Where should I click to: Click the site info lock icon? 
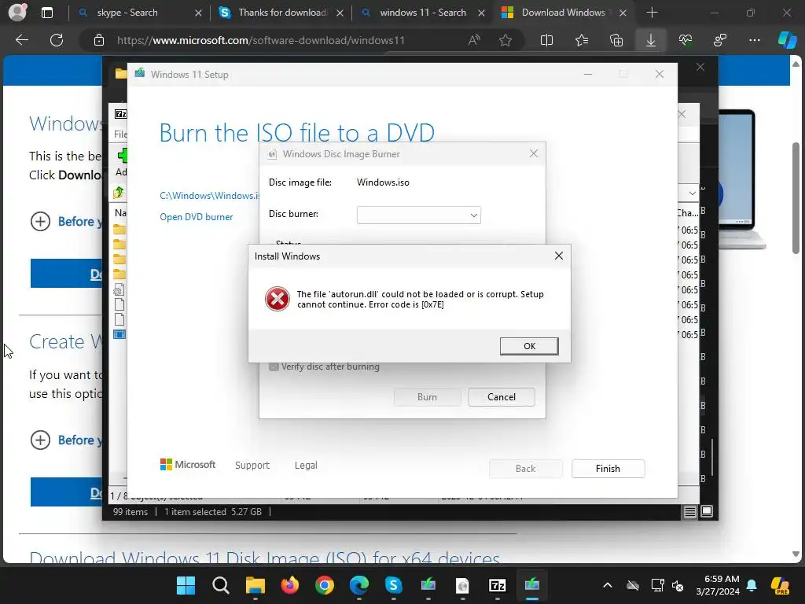pyautogui.click(x=99, y=40)
